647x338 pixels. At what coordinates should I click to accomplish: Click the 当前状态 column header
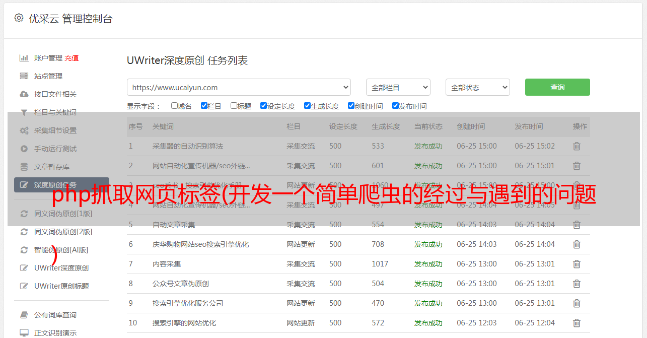428,126
